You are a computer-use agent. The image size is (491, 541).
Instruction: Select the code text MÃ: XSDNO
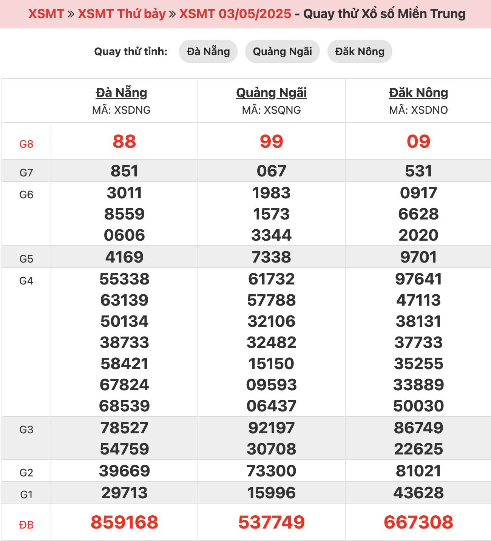coord(418,110)
